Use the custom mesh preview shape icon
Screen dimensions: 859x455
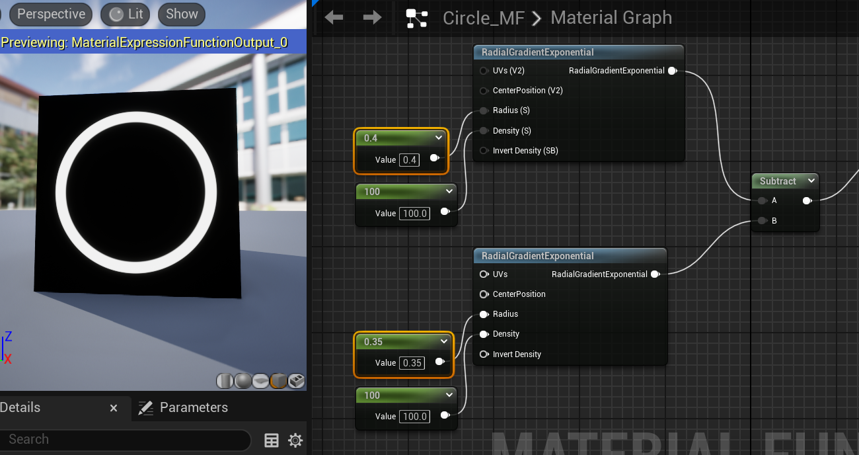[x=296, y=381]
